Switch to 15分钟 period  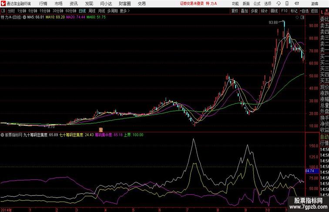coord(45,11)
